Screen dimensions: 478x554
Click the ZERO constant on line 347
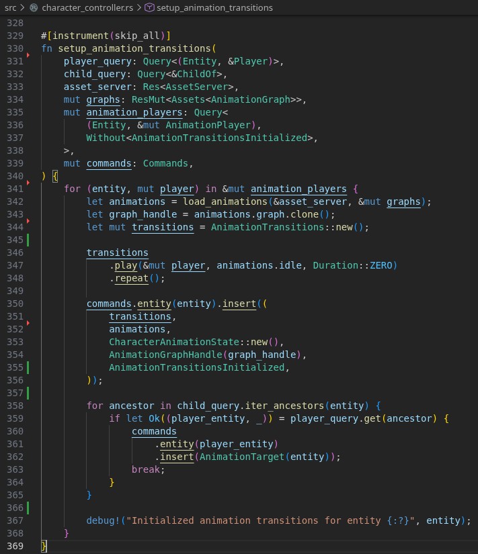(381, 265)
